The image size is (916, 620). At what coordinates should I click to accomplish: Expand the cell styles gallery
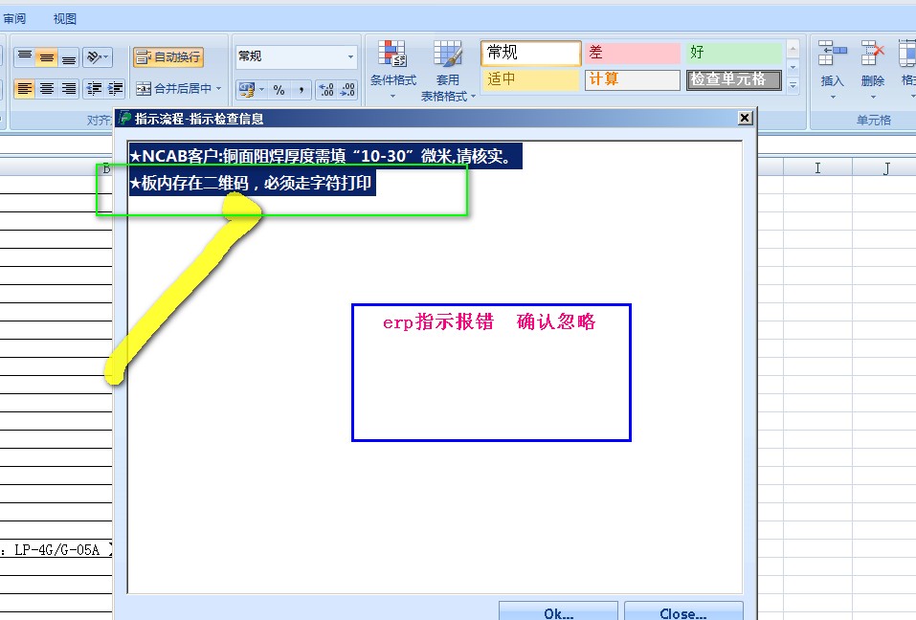[793, 85]
